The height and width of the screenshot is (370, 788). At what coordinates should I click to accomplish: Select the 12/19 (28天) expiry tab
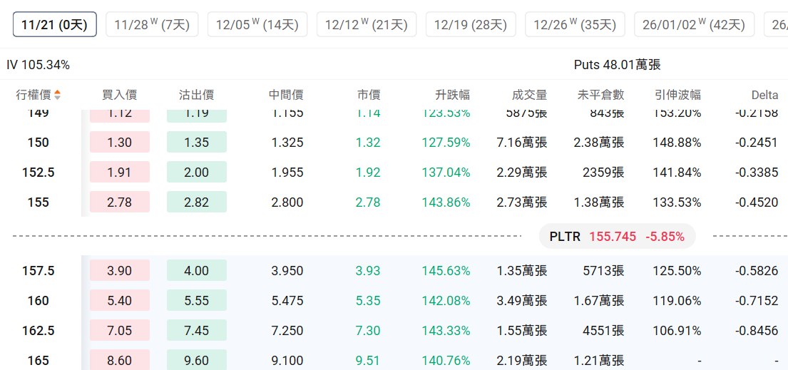coord(471,25)
